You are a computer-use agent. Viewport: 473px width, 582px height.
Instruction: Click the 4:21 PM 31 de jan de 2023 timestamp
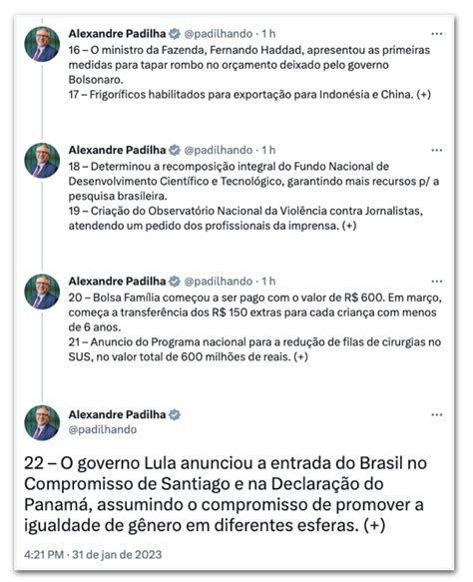(93, 554)
